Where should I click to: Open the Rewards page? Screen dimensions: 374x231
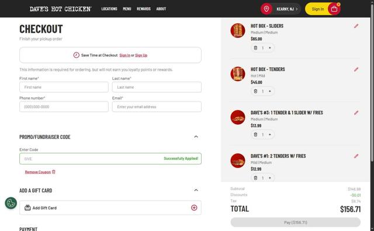144,9
